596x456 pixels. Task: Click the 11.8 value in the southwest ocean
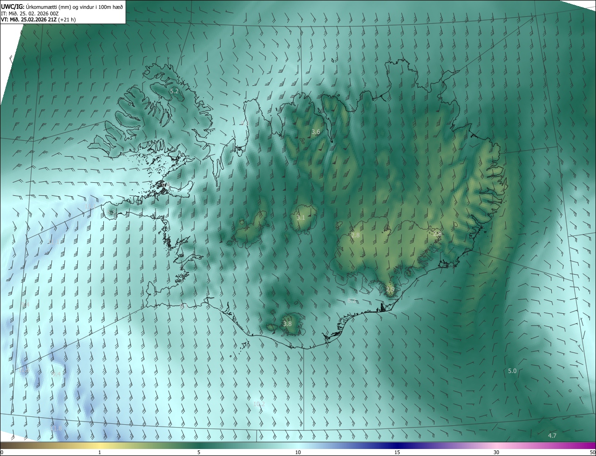[x=56, y=428]
